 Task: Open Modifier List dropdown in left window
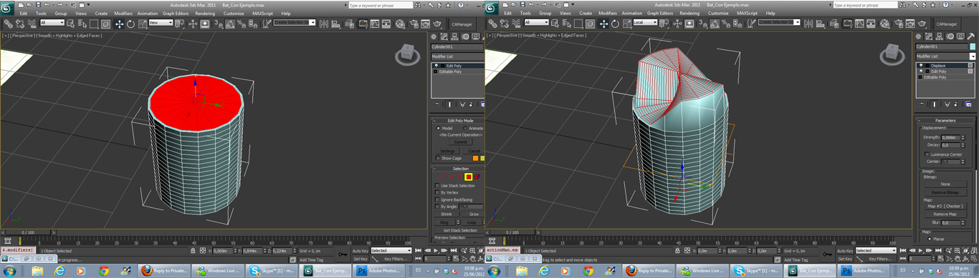(x=457, y=56)
